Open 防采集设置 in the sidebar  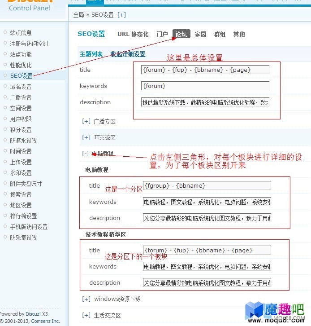pos(23,238)
